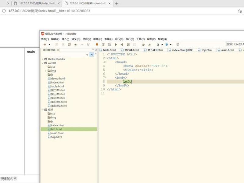Open a new browser tab
The width and height of the screenshot is (244, 183).
[x=117, y=3]
